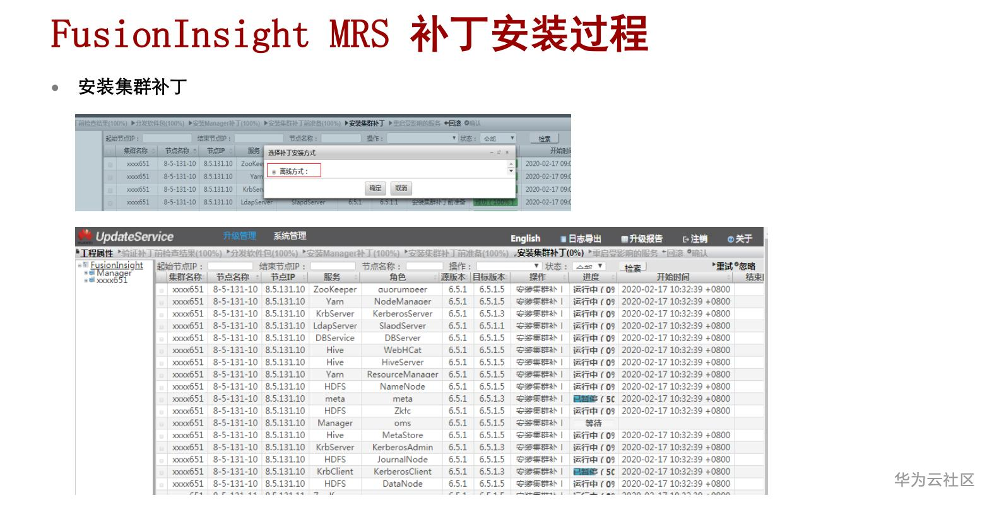Image resolution: width=987 pixels, height=505 pixels.
Task: Check the quorumpeer row checkbox
Action: (162, 290)
